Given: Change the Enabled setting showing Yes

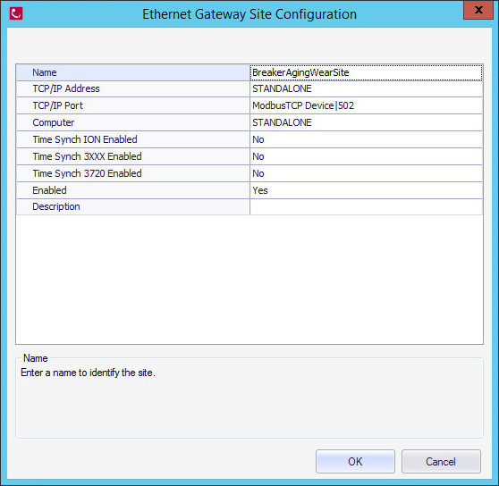Looking at the screenshot, I should 366,190.
